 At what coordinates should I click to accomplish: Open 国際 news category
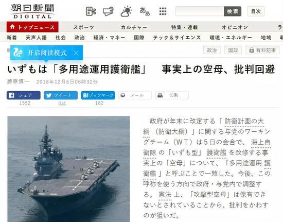pyautogui.click(x=139, y=38)
